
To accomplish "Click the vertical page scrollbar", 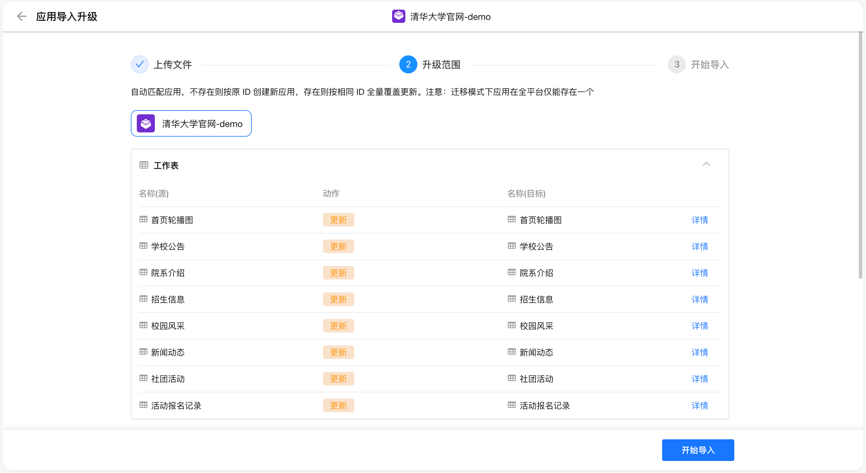I will [860, 155].
